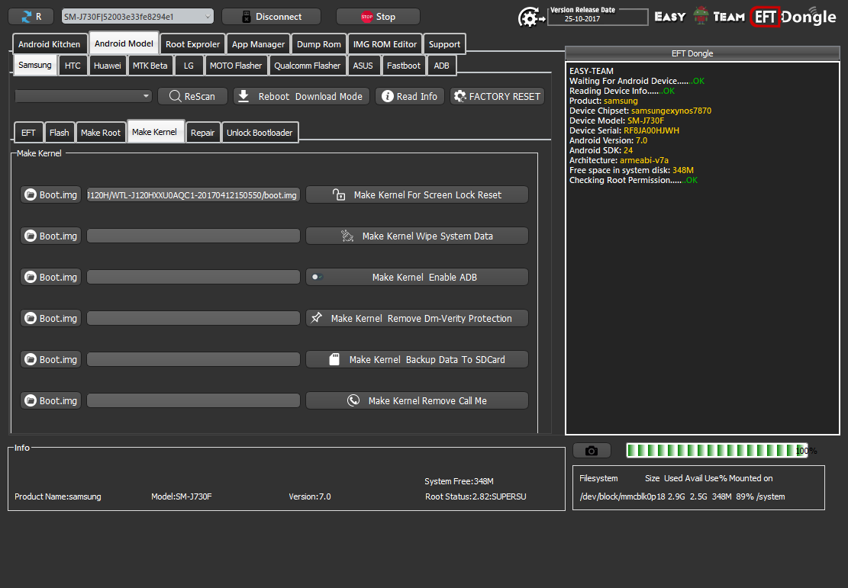Click the Device Model SM-J730F log line
This screenshot has width=848, height=588.
coord(617,120)
